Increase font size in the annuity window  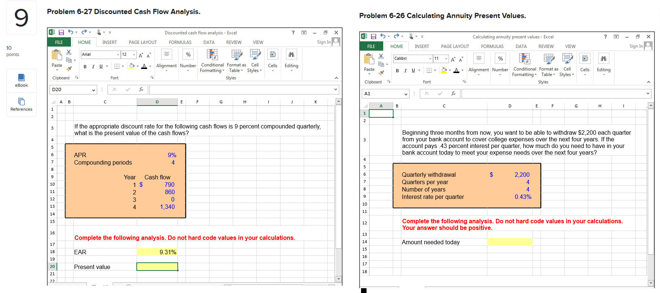point(453,59)
